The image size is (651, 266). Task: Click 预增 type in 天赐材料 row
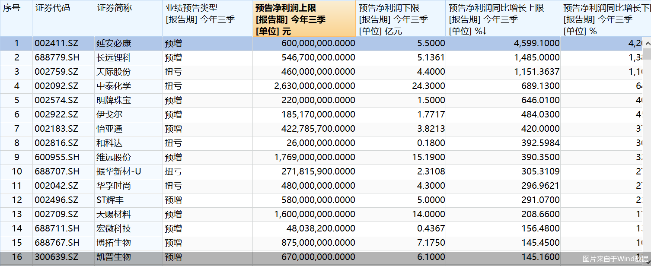tap(173, 214)
